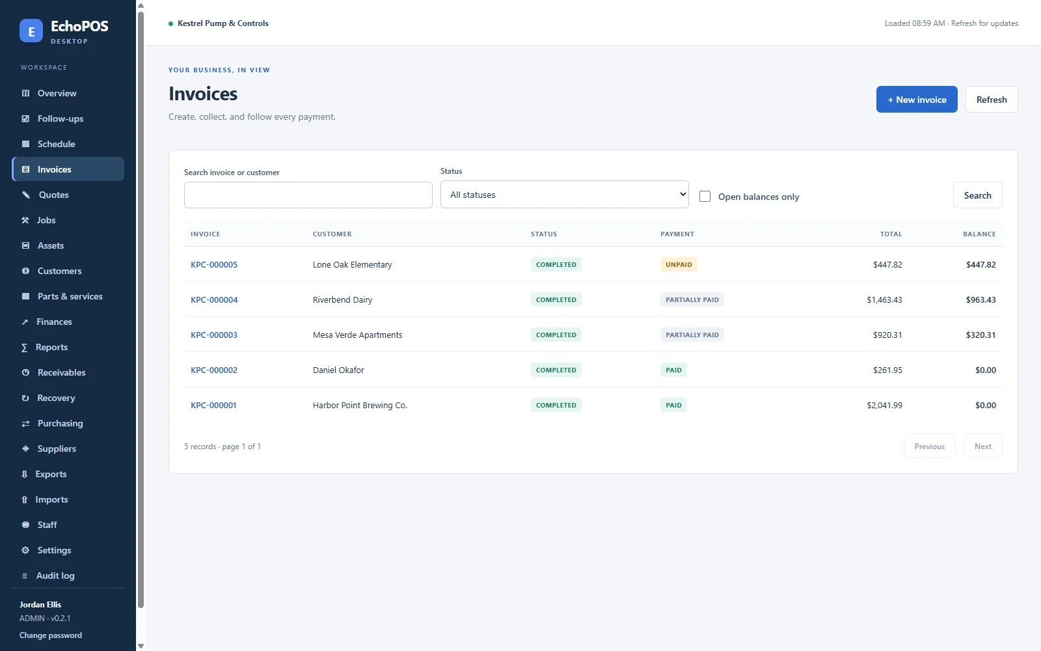This screenshot has height=651, width=1041.
Task: Open invoice KPC-000004
Action: click(214, 299)
